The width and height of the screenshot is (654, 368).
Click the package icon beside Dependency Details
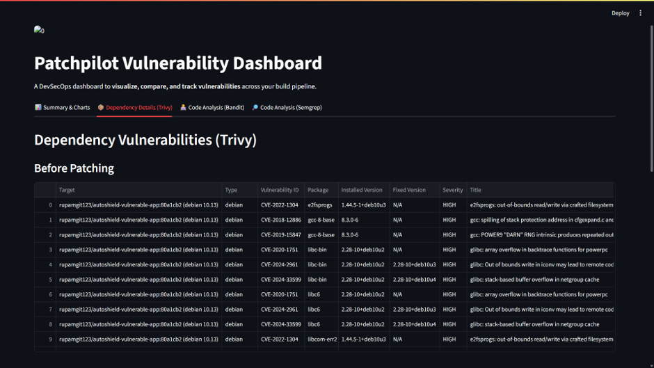point(100,107)
